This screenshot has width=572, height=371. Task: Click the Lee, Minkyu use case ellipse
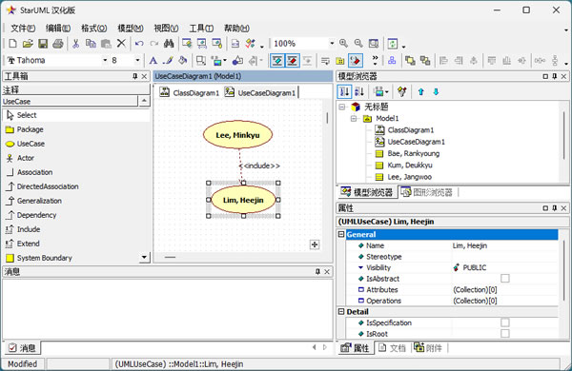click(237, 135)
